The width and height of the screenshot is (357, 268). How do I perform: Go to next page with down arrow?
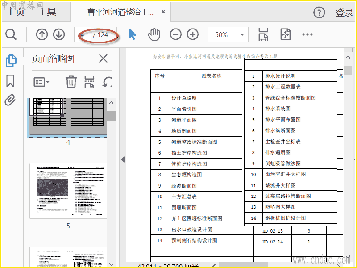[59, 35]
